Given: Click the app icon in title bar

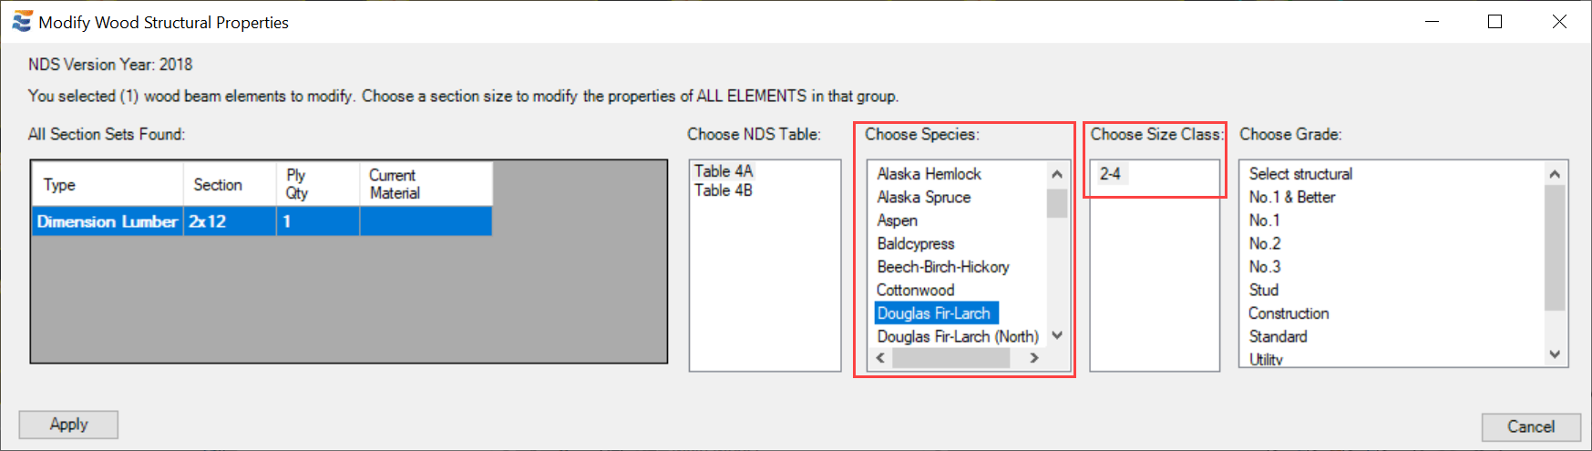Looking at the screenshot, I should (x=22, y=22).
